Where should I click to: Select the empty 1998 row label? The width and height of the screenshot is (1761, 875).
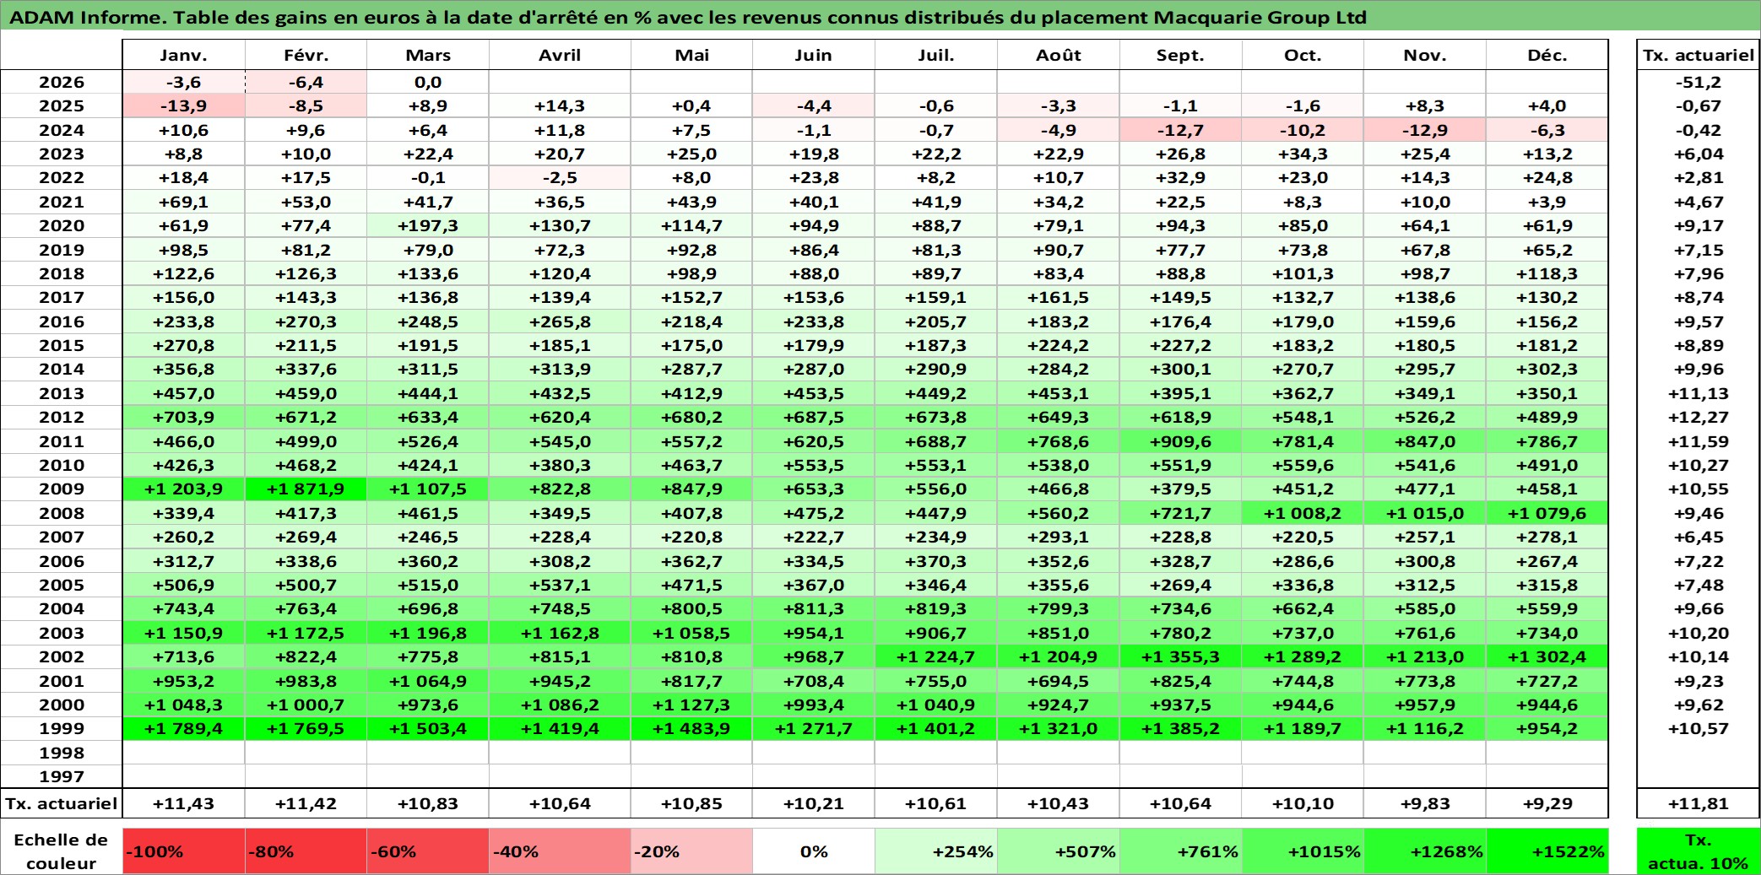click(62, 753)
